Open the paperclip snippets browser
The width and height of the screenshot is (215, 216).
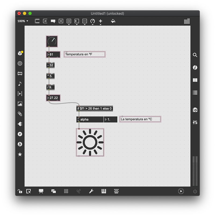tap(20, 114)
